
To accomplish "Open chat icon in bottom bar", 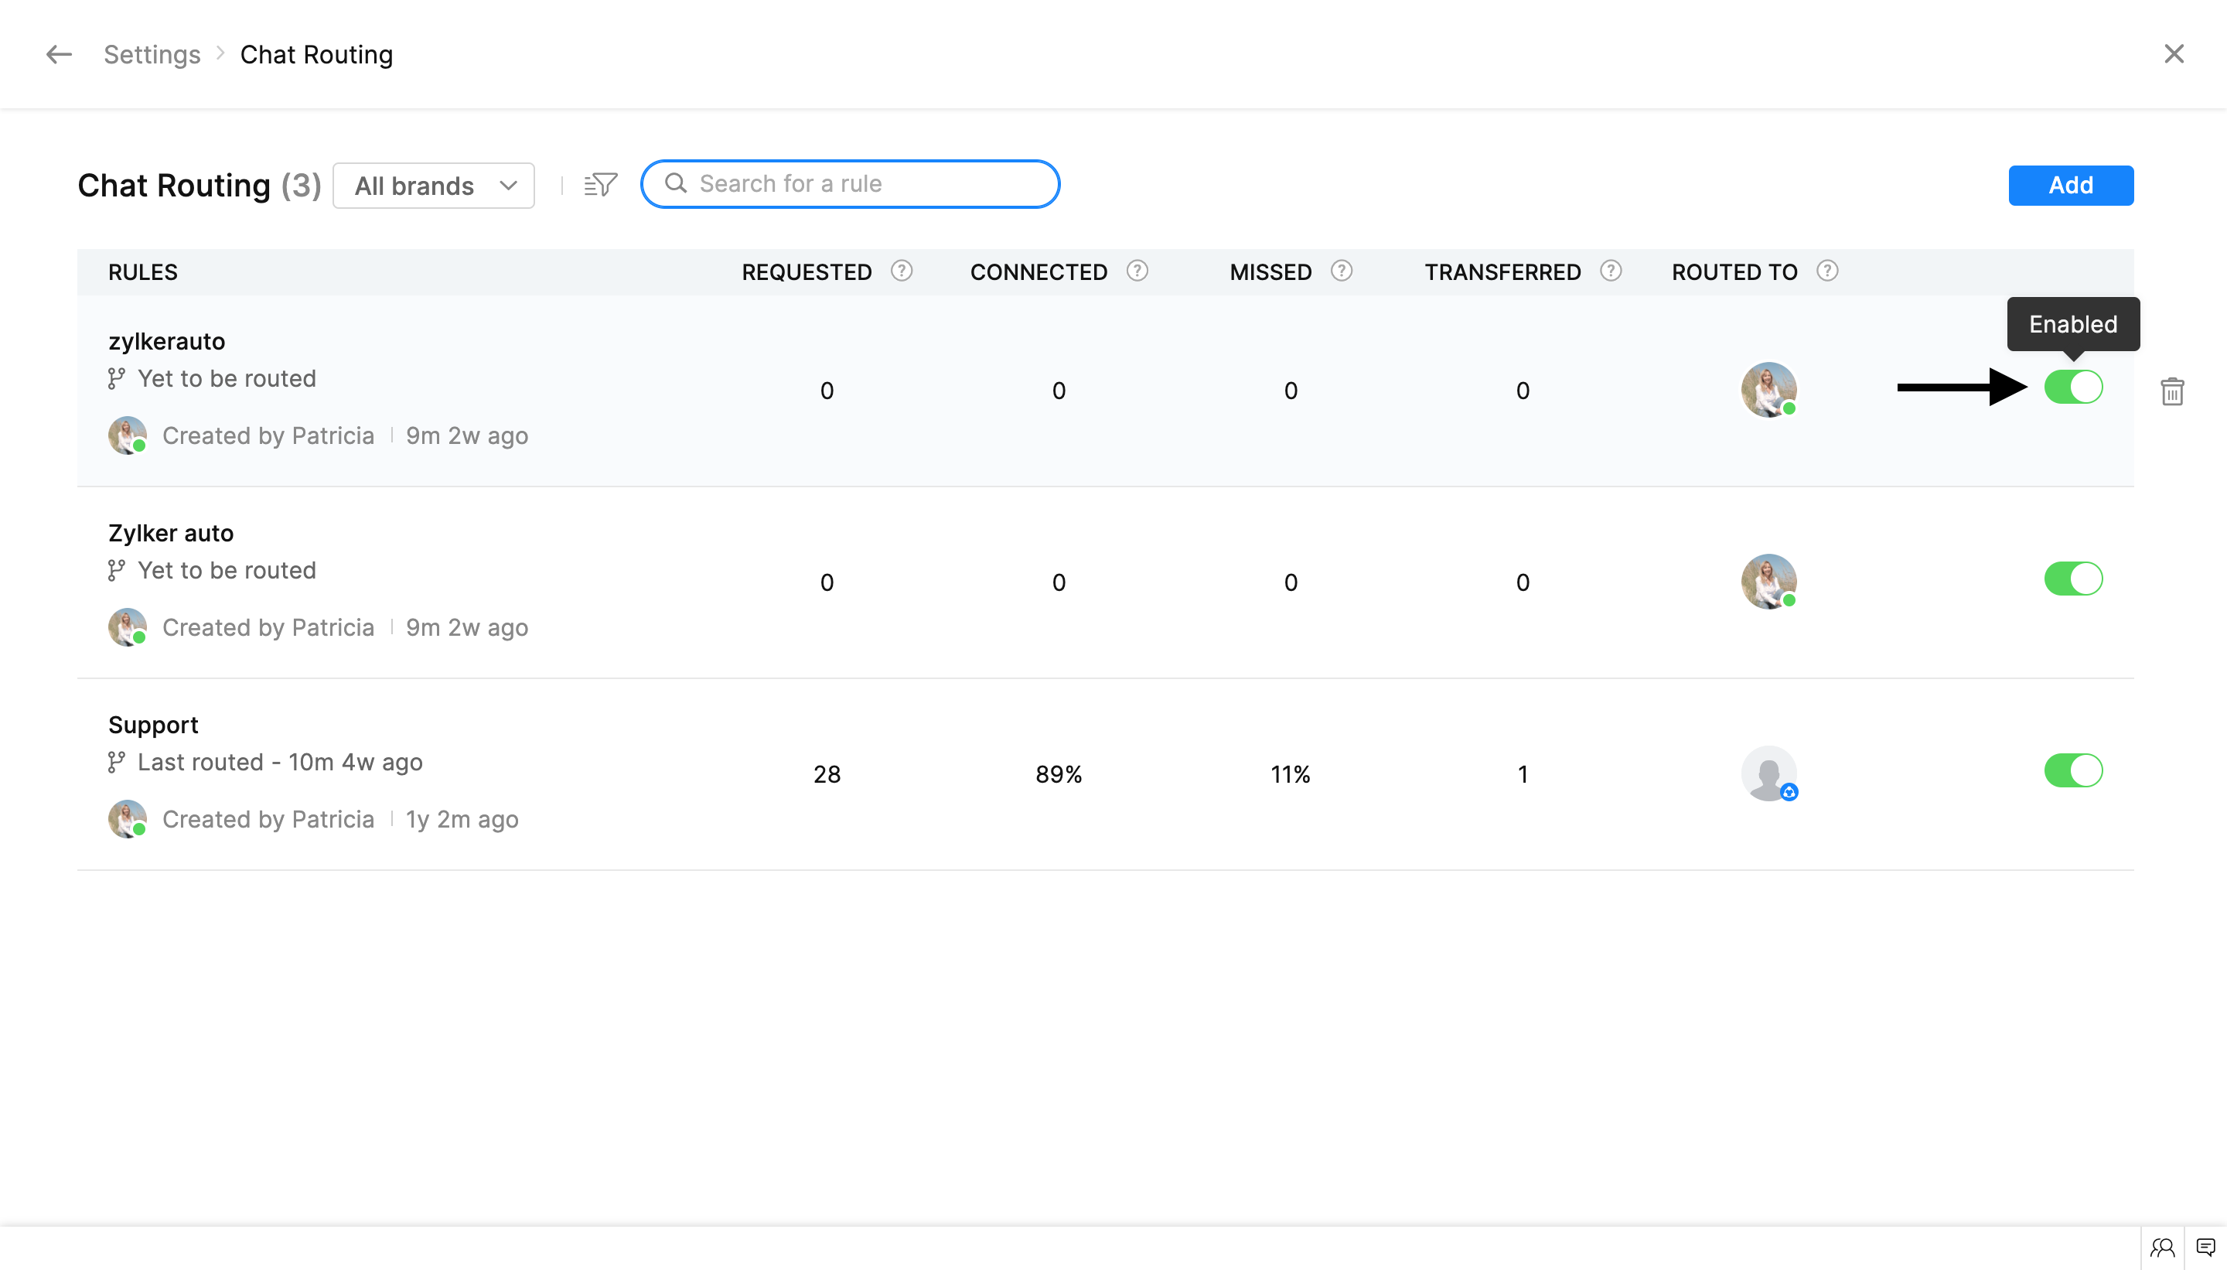I will click(2205, 1248).
